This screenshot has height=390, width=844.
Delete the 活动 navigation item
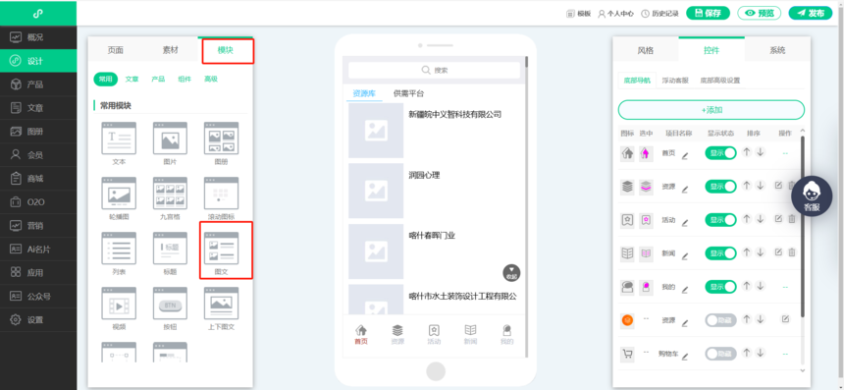(792, 219)
